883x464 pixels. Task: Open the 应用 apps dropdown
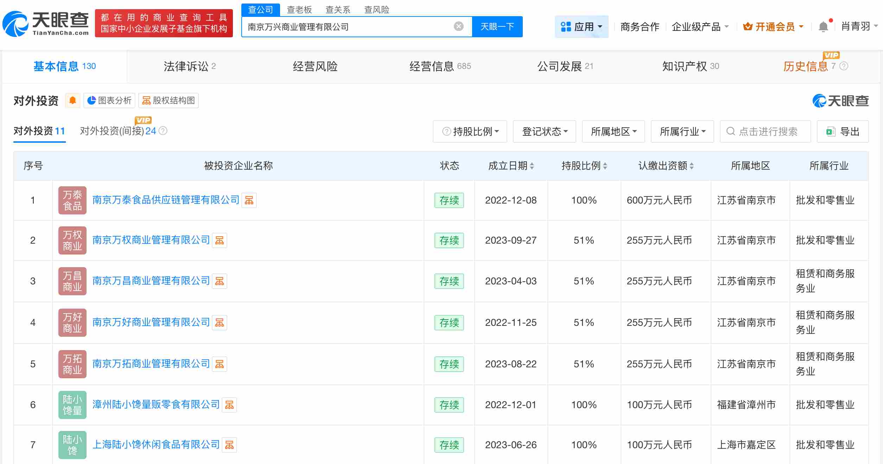582,26
